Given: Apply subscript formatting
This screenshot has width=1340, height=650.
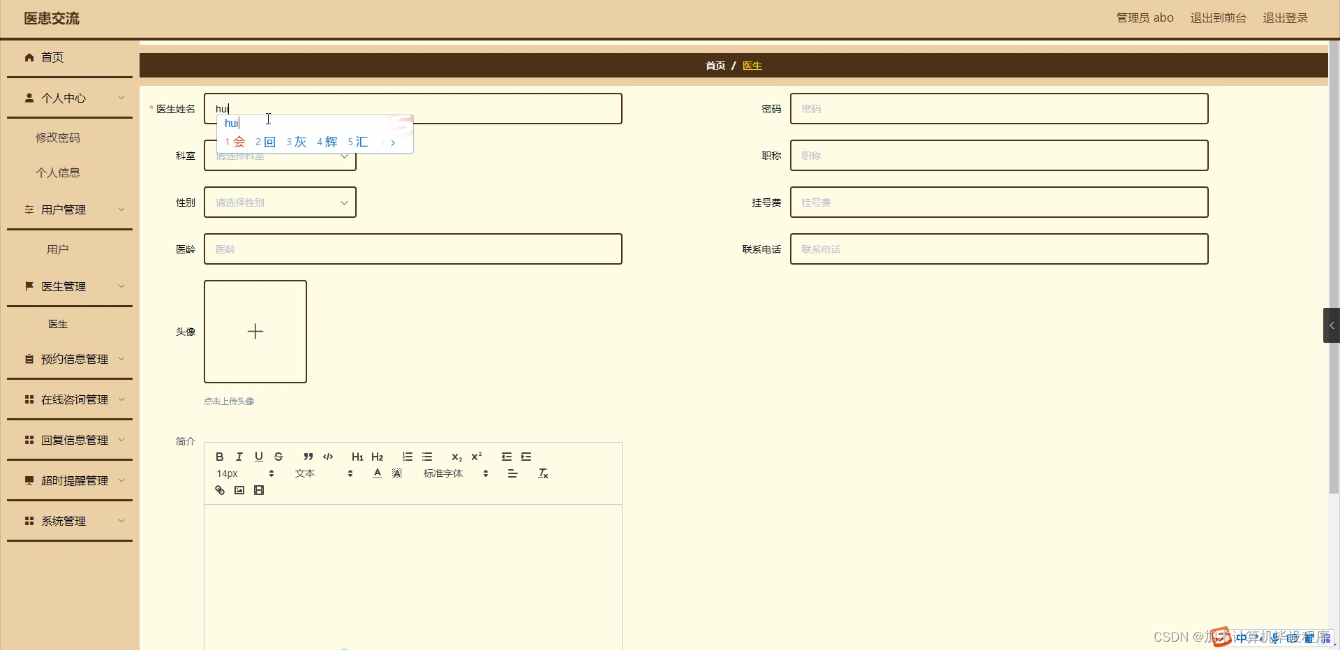Looking at the screenshot, I should pyautogui.click(x=457, y=457).
